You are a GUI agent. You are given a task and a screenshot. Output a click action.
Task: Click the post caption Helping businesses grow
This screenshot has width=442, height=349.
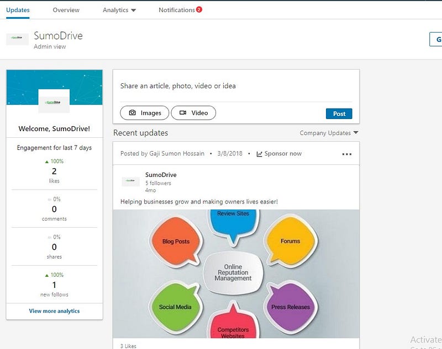coord(199,202)
